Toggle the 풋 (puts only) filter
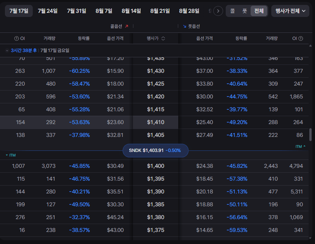 [x=244, y=11]
